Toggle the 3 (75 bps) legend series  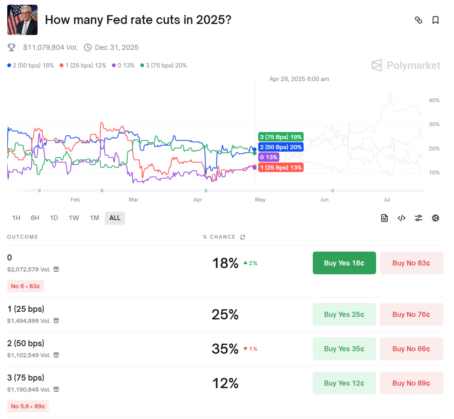coord(164,66)
